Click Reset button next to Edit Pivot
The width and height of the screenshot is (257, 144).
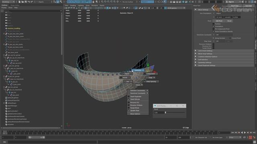pyautogui.click(x=229, y=21)
